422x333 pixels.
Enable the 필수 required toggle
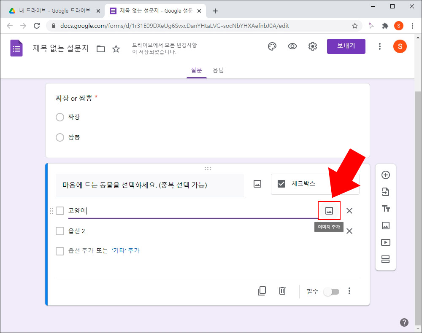coord(332,291)
